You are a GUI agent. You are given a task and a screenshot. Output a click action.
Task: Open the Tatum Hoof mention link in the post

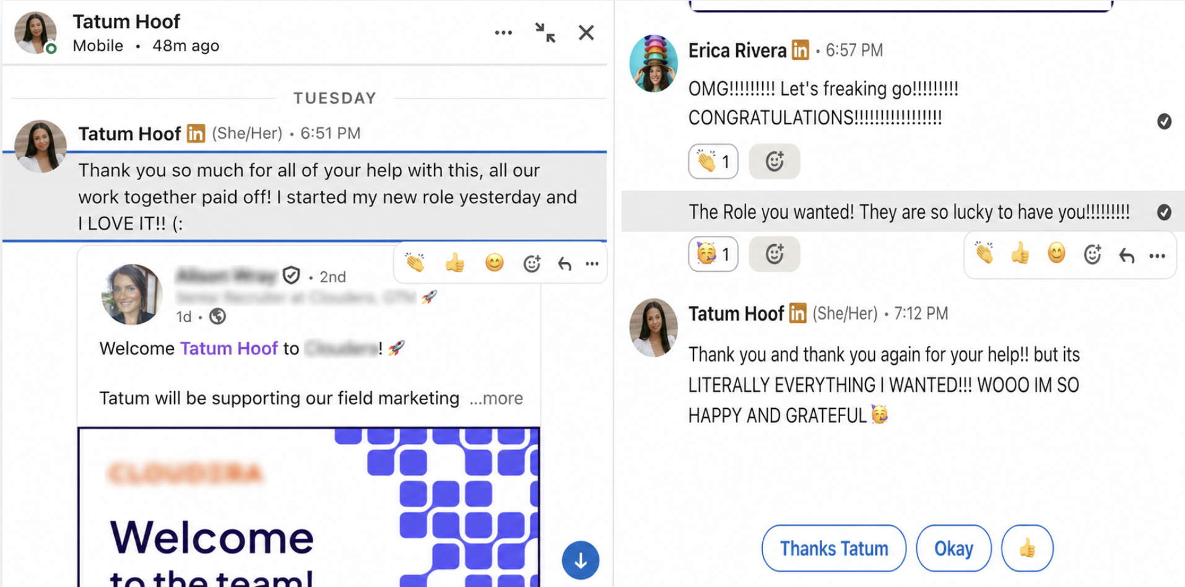[x=229, y=349]
